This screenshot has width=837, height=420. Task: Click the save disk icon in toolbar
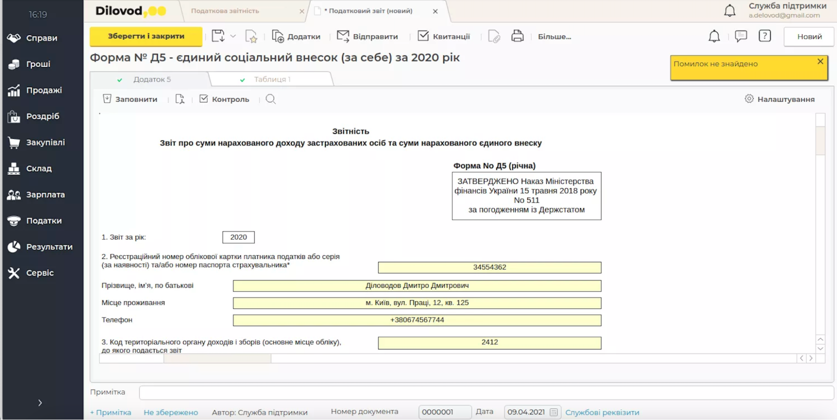coord(218,36)
